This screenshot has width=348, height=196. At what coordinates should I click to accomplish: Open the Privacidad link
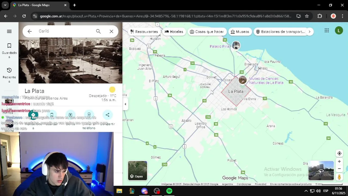[261, 184]
